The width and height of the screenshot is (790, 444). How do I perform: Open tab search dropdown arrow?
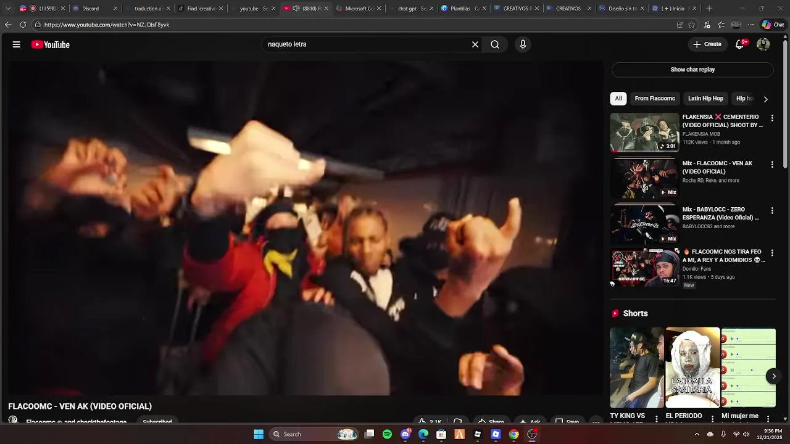[8, 9]
